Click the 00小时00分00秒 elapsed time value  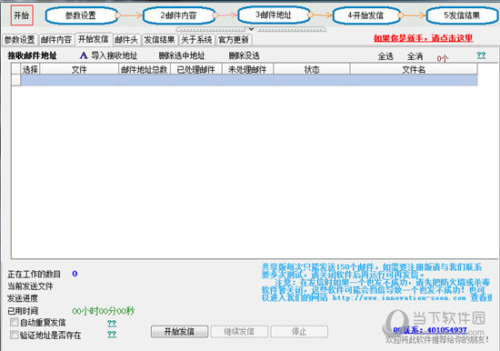104,311
